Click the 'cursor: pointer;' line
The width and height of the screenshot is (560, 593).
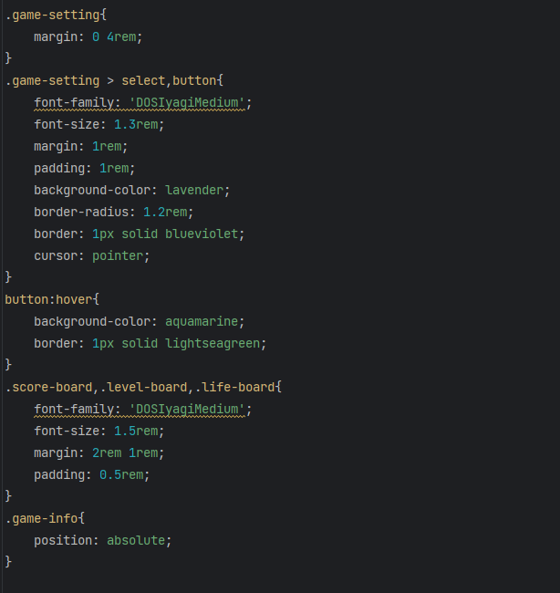click(x=92, y=256)
